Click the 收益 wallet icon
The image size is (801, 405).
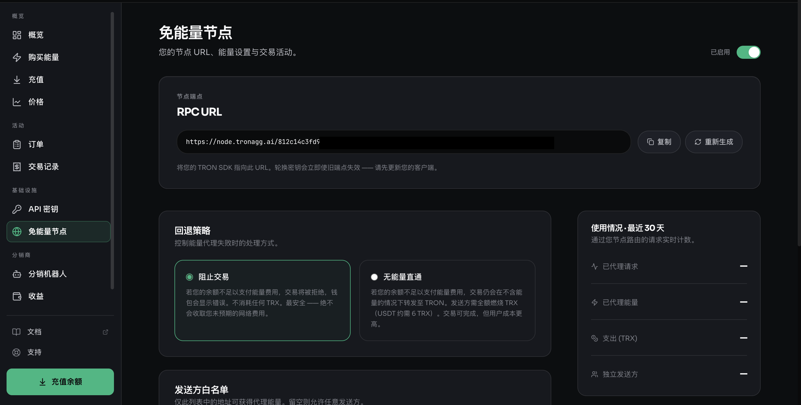pos(17,296)
